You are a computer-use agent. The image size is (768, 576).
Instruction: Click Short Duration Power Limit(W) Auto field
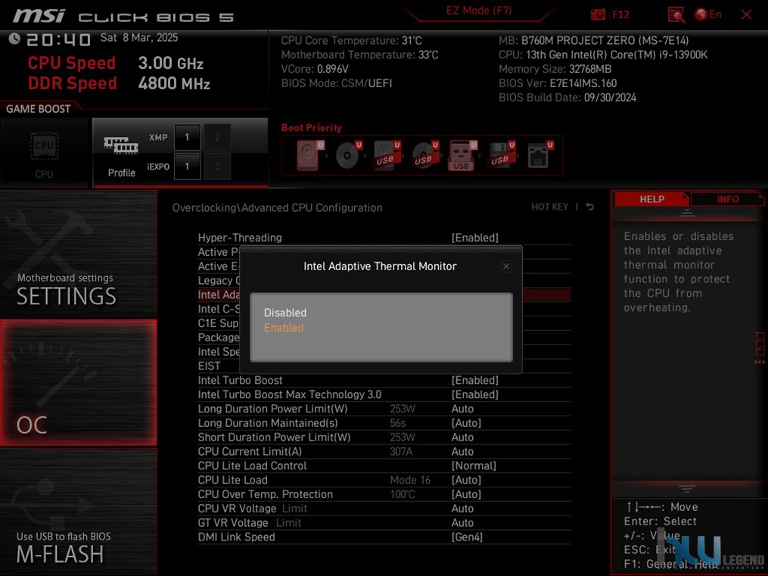tap(462, 437)
